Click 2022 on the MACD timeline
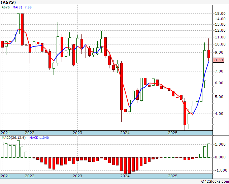 tap(30, 176)
